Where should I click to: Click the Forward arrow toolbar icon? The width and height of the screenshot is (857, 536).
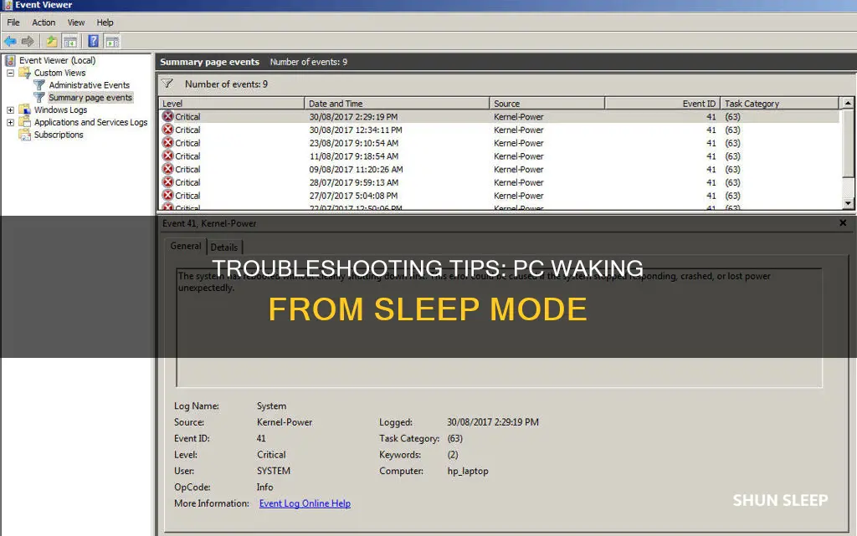tap(28, 41)
